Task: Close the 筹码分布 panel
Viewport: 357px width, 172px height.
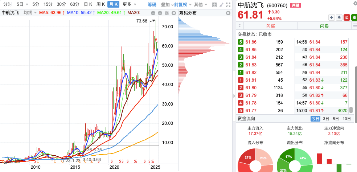Action: click(x=228, y=13)
